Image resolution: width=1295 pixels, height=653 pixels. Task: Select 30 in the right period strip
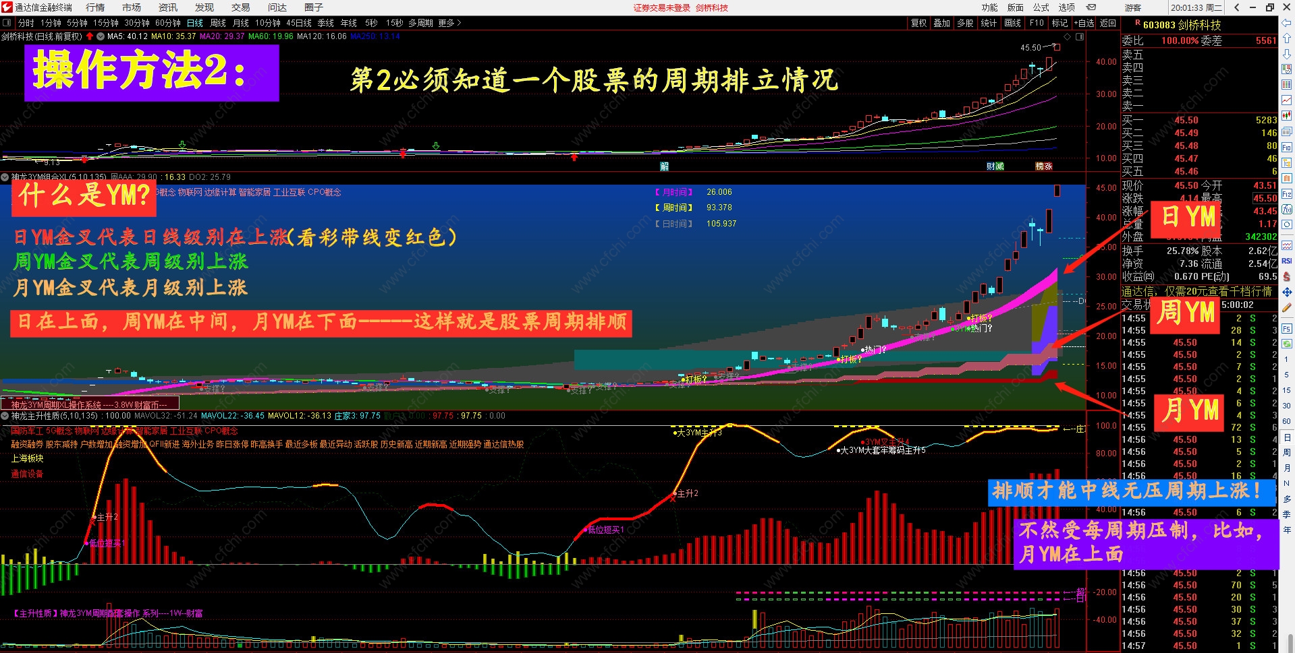coord(1287,406)
